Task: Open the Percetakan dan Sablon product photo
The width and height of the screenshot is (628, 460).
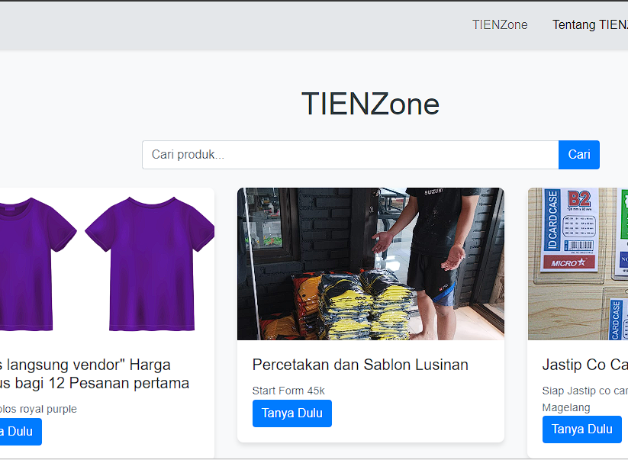Action: coord(371,263)
